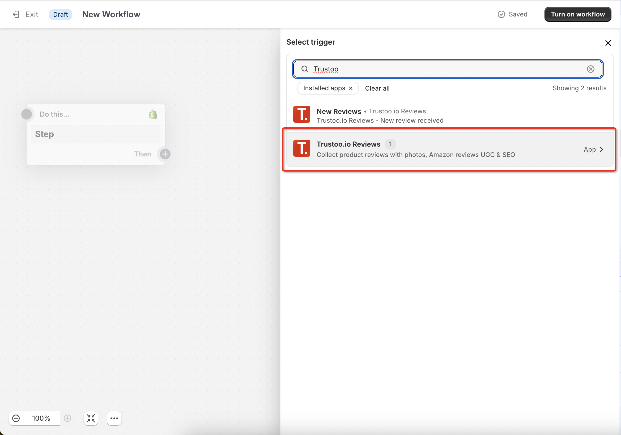The image size is (621, 435).
Task: Expand the Trustoo.io Reviews app chevron
Action: pos(602,150)
